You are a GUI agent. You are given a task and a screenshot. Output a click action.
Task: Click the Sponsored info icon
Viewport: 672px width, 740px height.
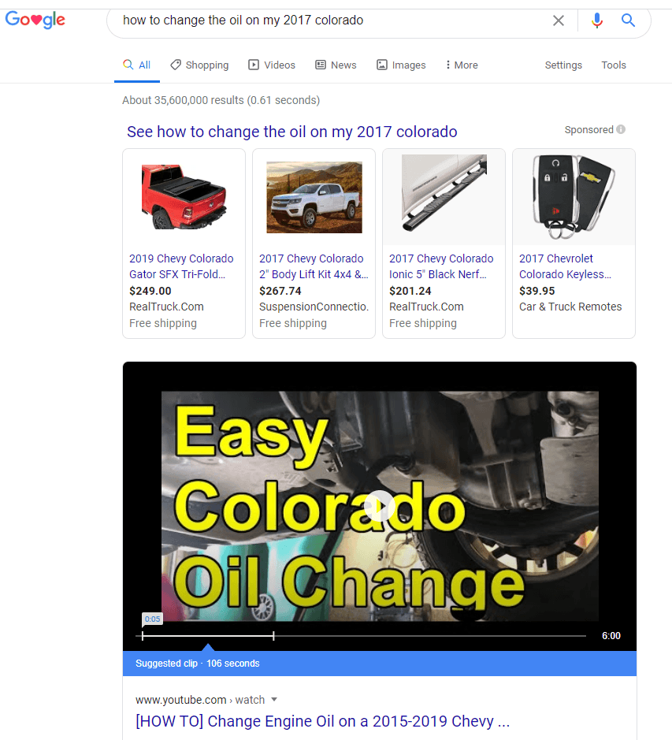tap(621, 129)
